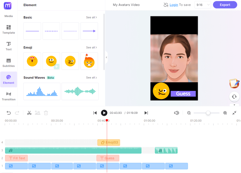Expand Sound Waves via See all
Image resolution: width=241 pixels, height=173 pixels.
[x=91, y=78]
